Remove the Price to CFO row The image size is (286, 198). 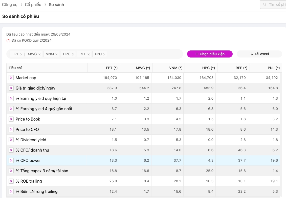11,129
